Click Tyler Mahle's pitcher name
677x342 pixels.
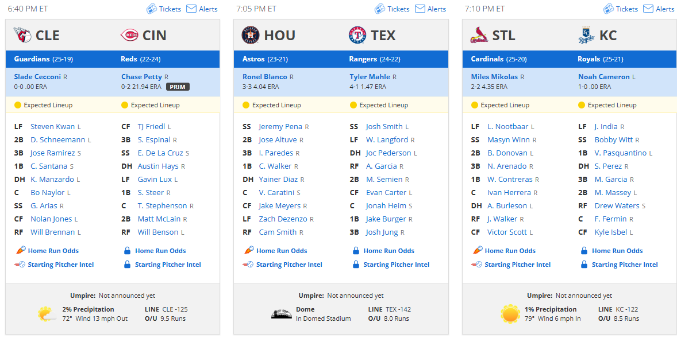[370, 77]
